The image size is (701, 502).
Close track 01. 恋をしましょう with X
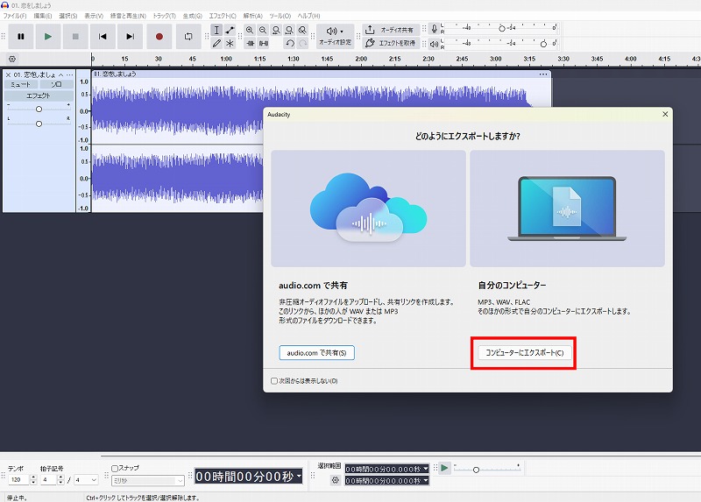coord(8,74)
